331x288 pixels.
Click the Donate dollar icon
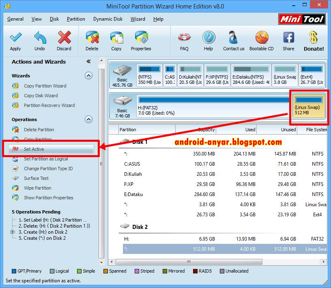[314, 37]
